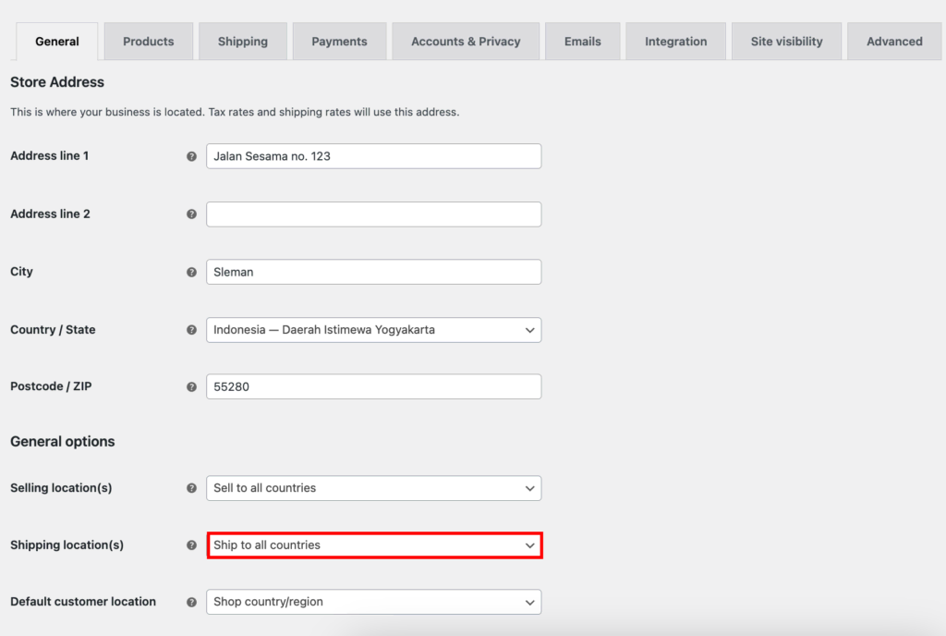Go to the Payments tab
The image size is (946, 636).
coord(339,42)
